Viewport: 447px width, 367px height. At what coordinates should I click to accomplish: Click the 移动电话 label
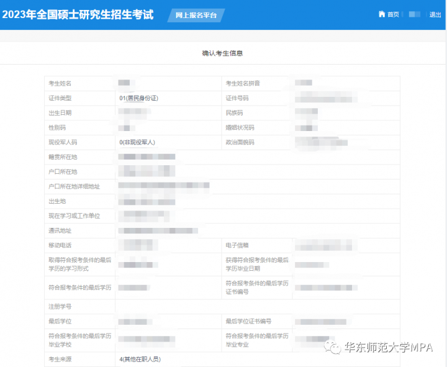(60, 245)
